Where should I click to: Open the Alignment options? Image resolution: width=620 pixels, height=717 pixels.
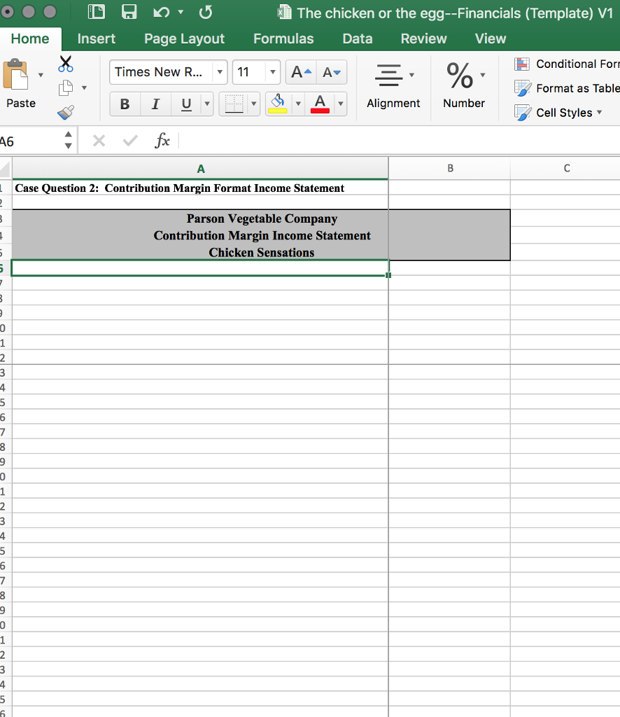pyautogui.click(x=393, y=85)
